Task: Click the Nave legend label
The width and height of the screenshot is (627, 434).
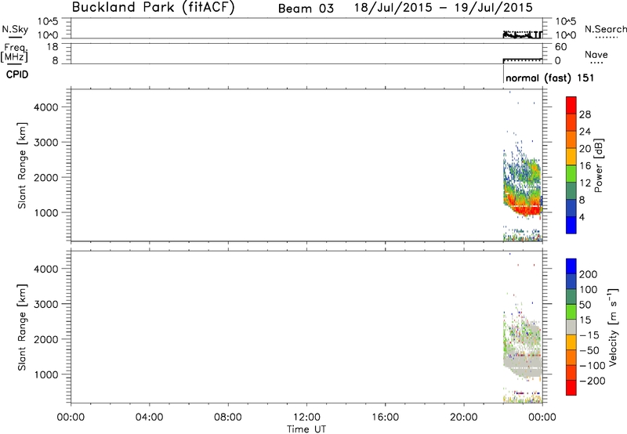Action: (596, 54)
